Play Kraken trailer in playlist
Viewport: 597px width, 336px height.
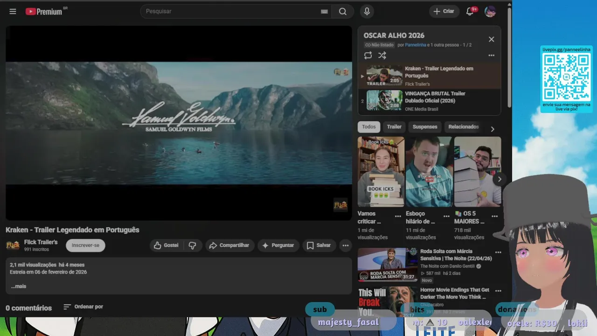(x=430, y=76)
